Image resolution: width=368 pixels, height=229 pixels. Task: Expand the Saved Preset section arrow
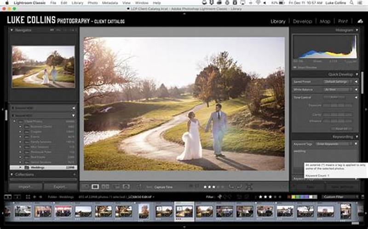coord(356,82)
